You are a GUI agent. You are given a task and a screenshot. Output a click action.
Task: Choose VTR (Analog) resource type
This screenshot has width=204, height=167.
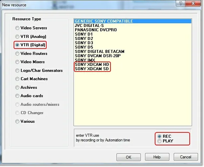17,37
